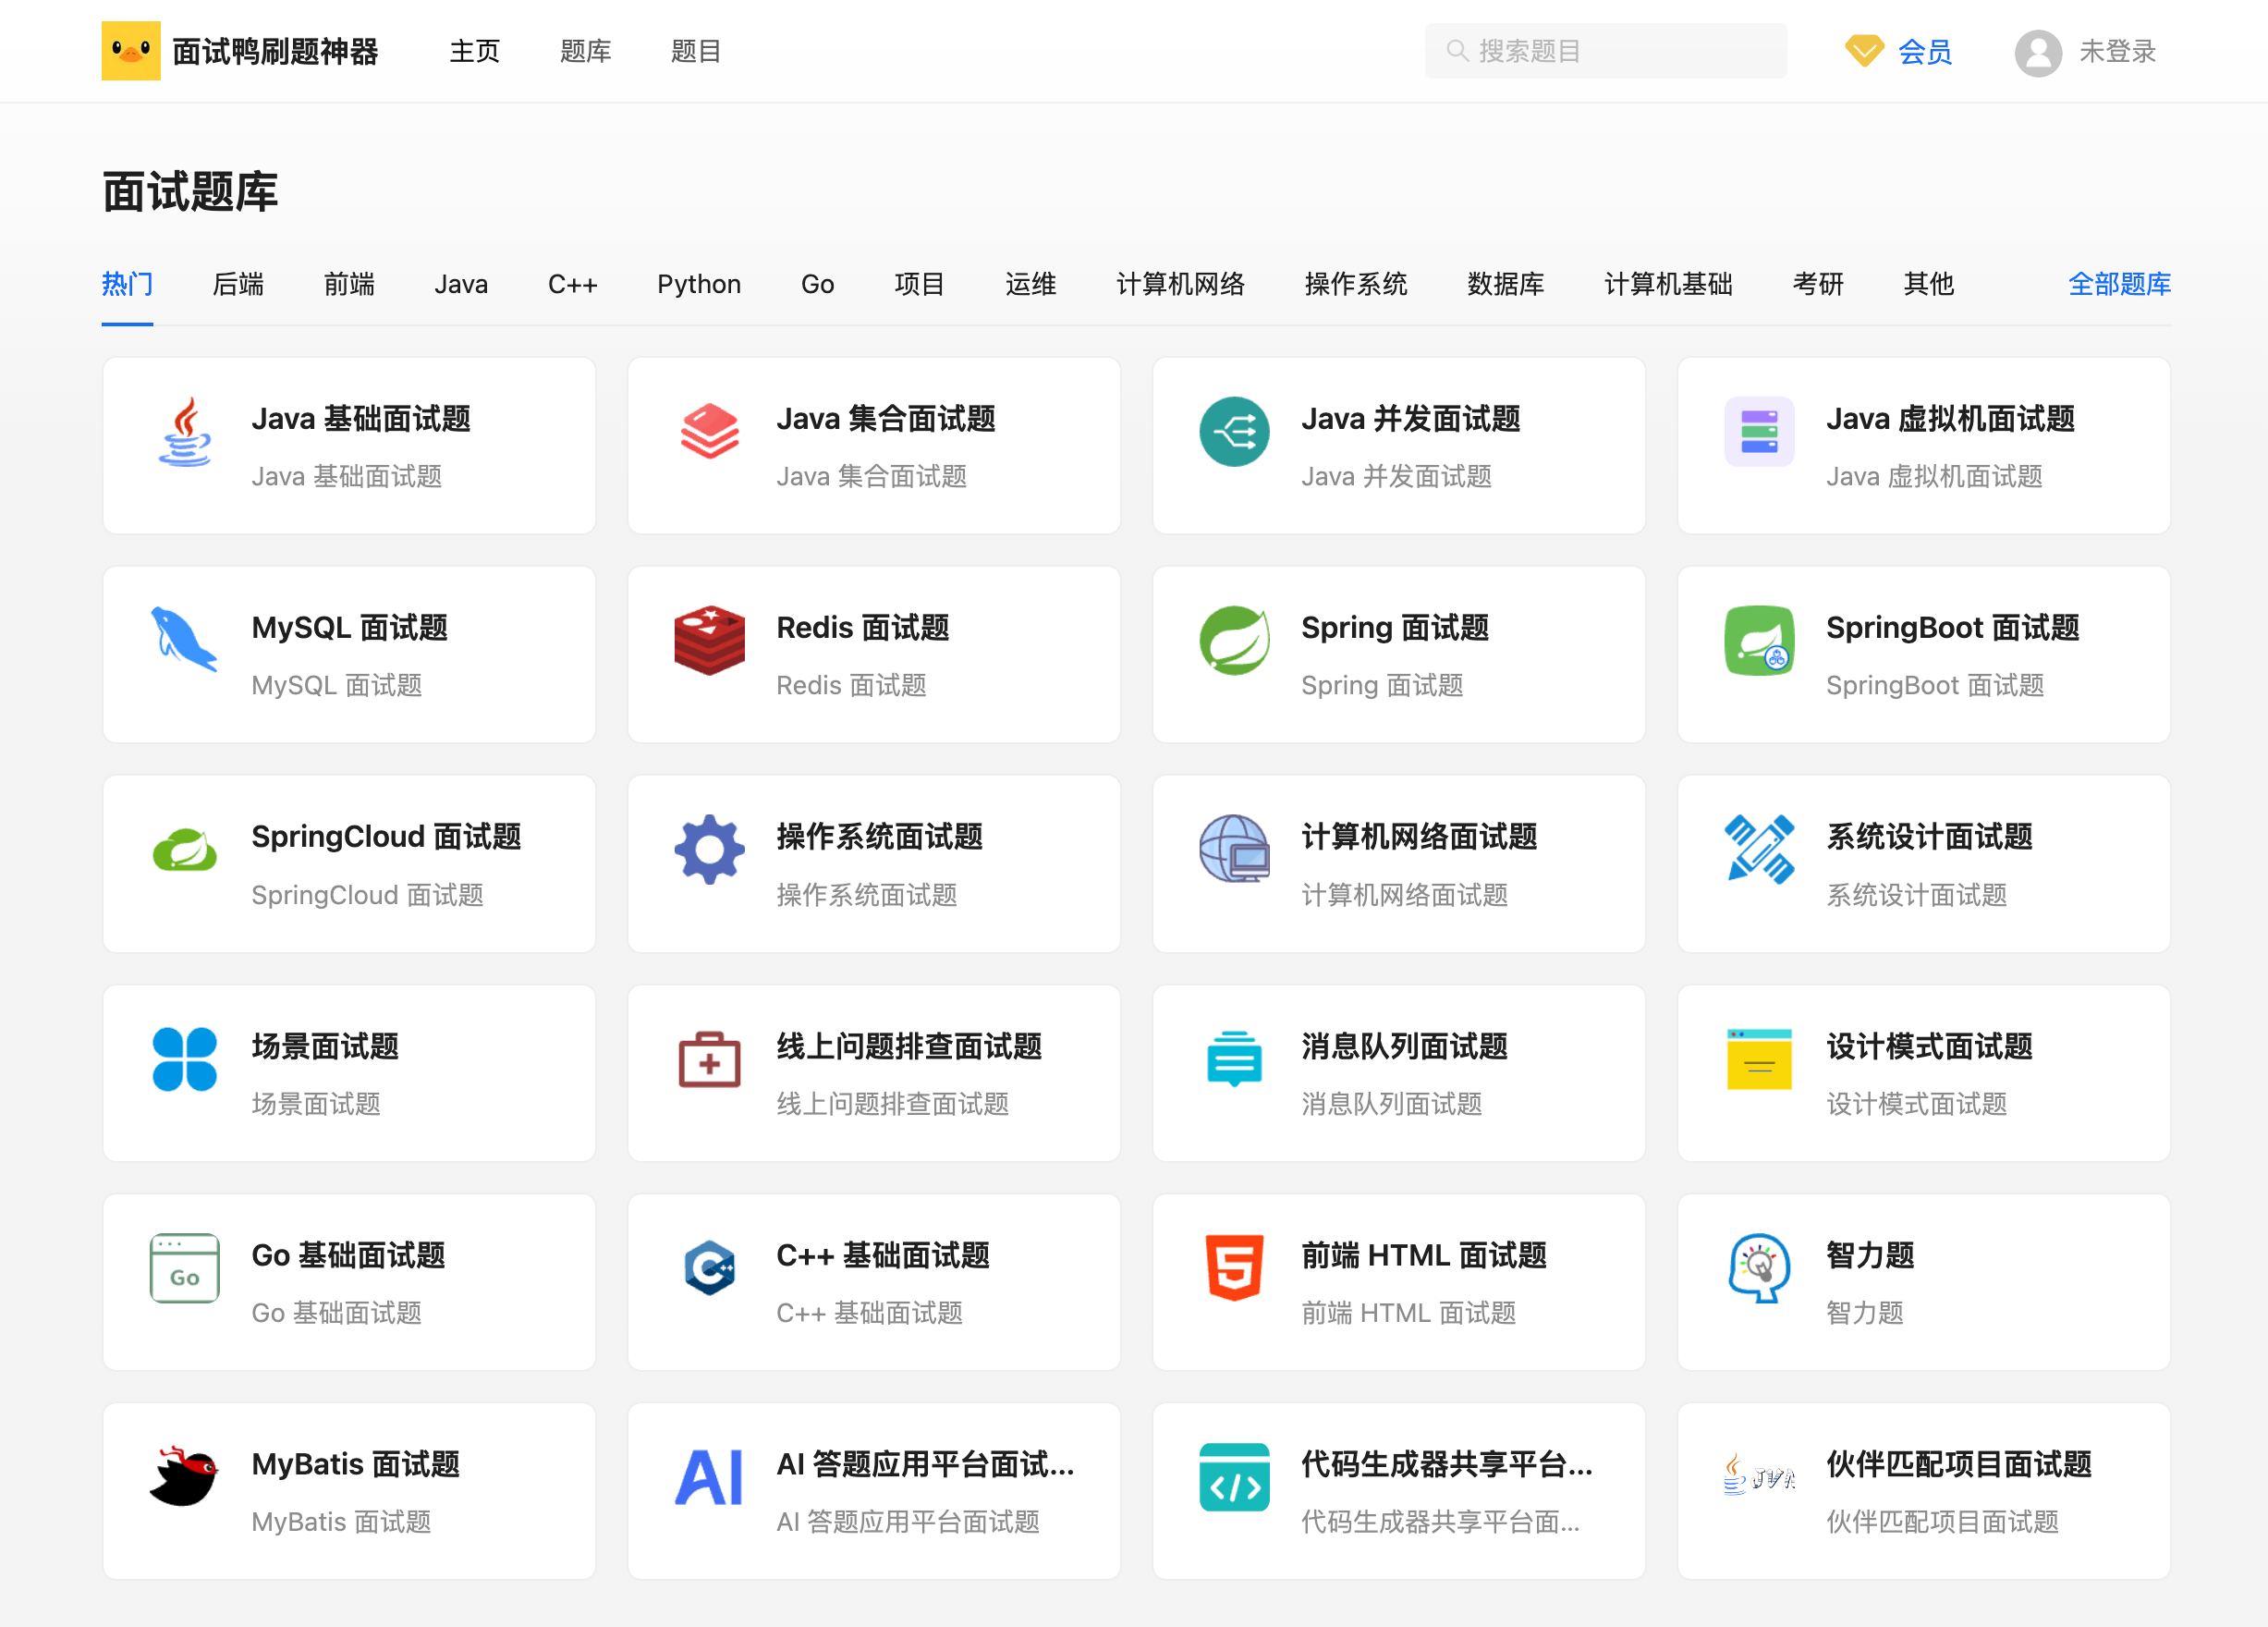
Task: Click the pencil ruler 系统设计 icon
Action: (x=1759, y=850)
